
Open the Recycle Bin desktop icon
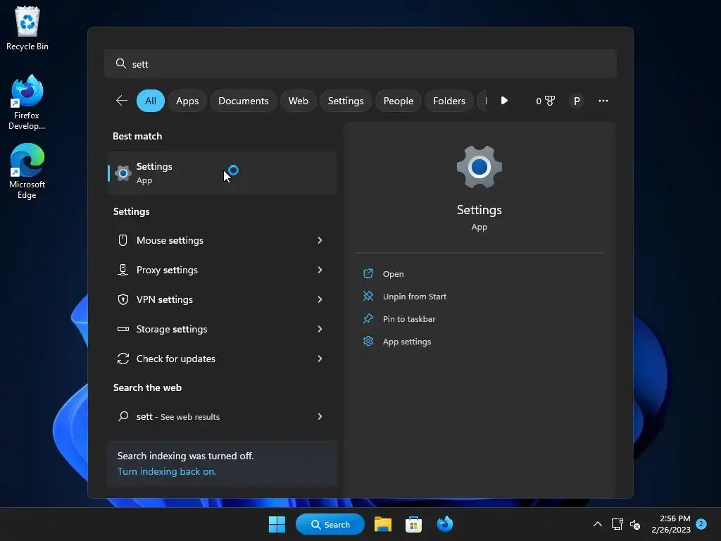(x=27, y=28)
